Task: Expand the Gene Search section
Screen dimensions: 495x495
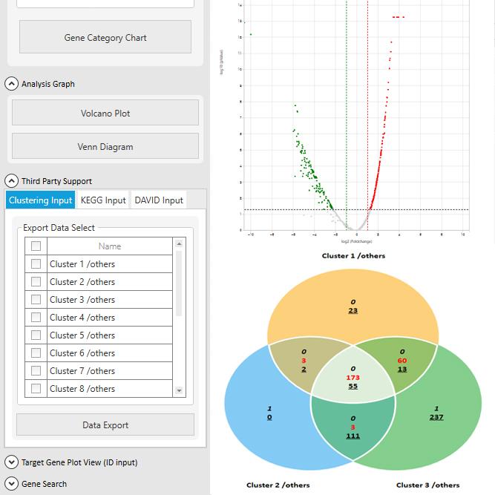Action: [11, 484]
